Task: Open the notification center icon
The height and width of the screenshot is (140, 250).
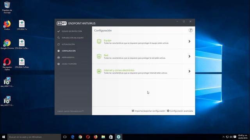Action: point(235,137)
